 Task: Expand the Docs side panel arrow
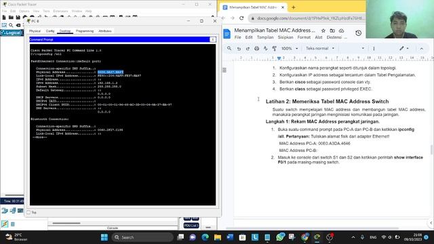pos(431,223)
